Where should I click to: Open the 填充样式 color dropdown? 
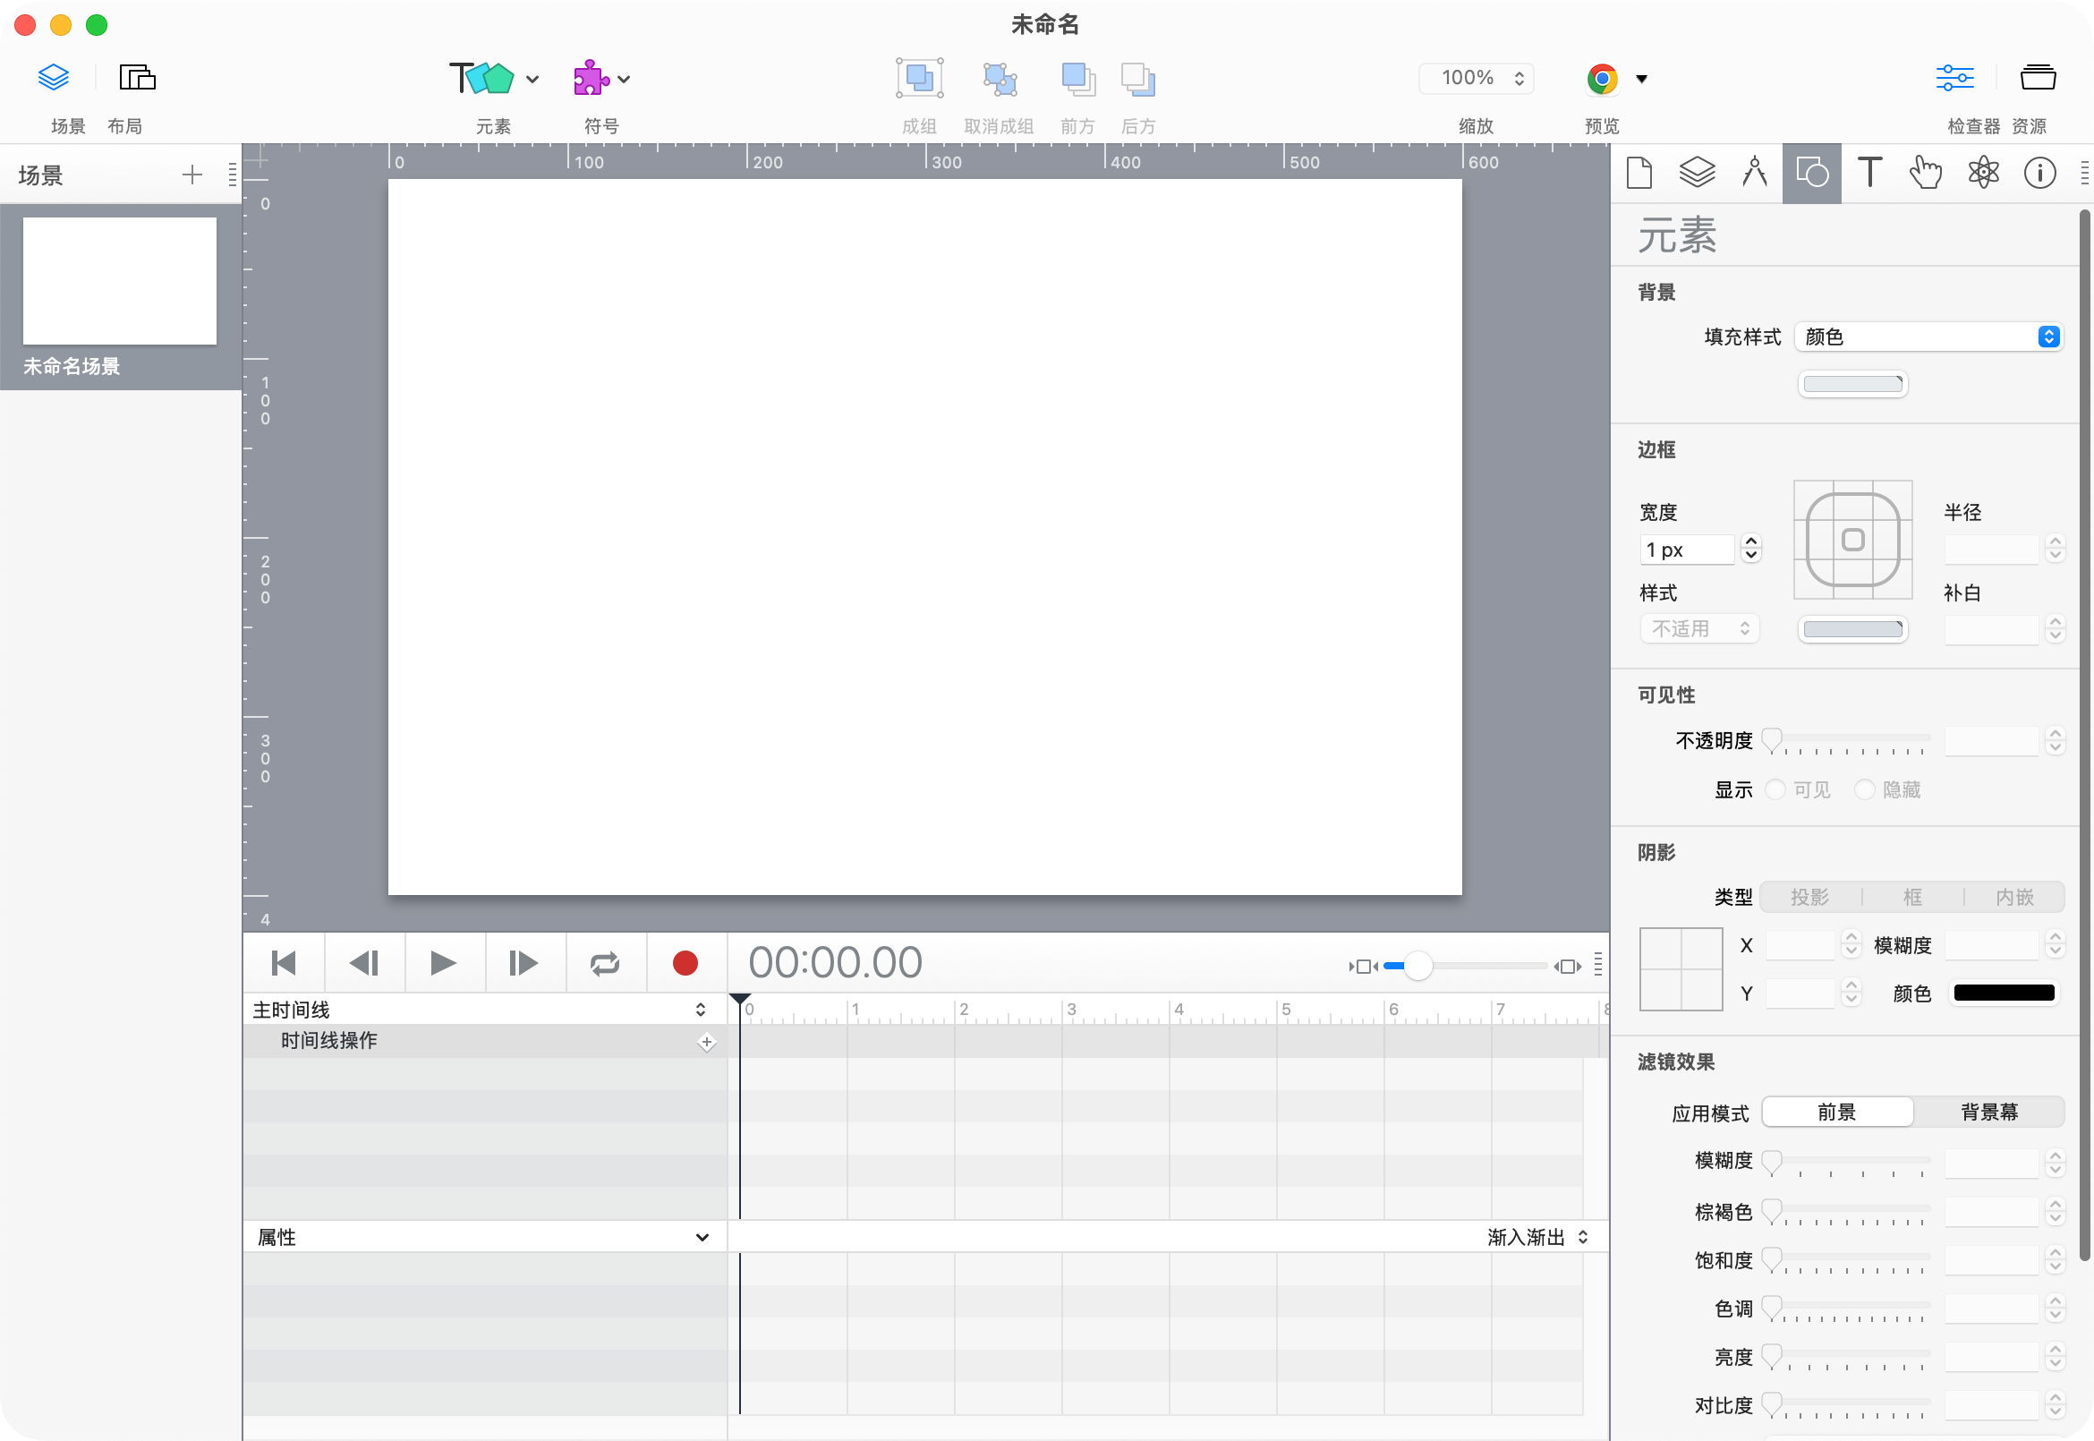(x=1928, y=336)
